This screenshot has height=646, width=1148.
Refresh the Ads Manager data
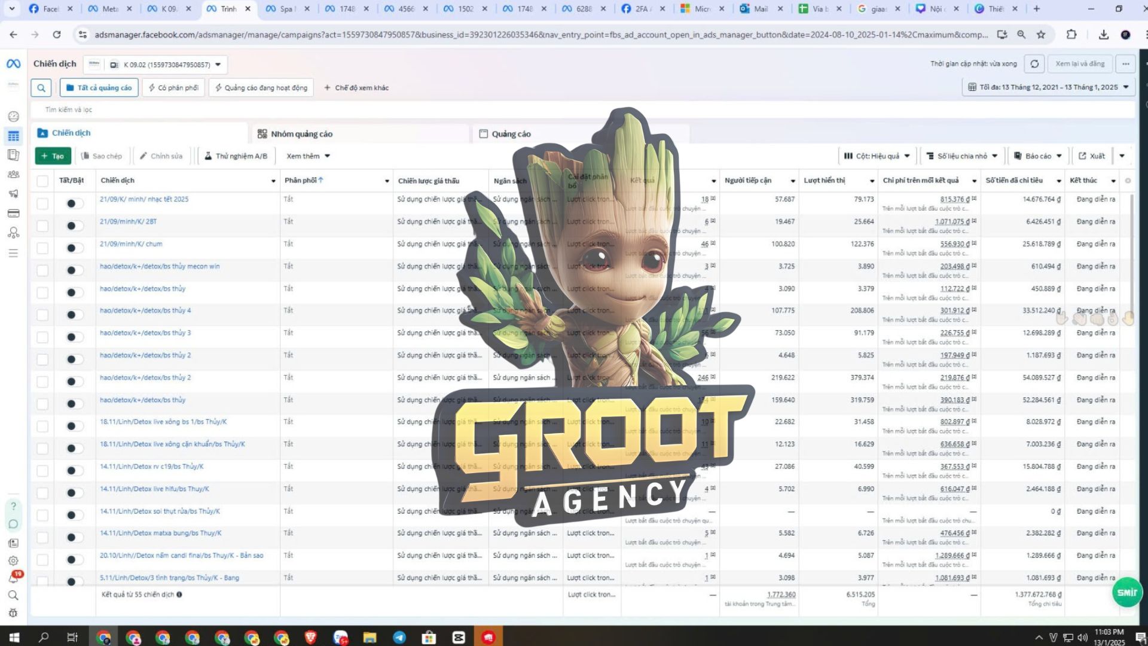click(1034, 64)
